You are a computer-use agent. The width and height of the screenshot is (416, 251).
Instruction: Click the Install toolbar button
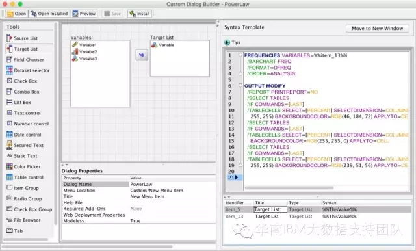[x=140, y=14]
